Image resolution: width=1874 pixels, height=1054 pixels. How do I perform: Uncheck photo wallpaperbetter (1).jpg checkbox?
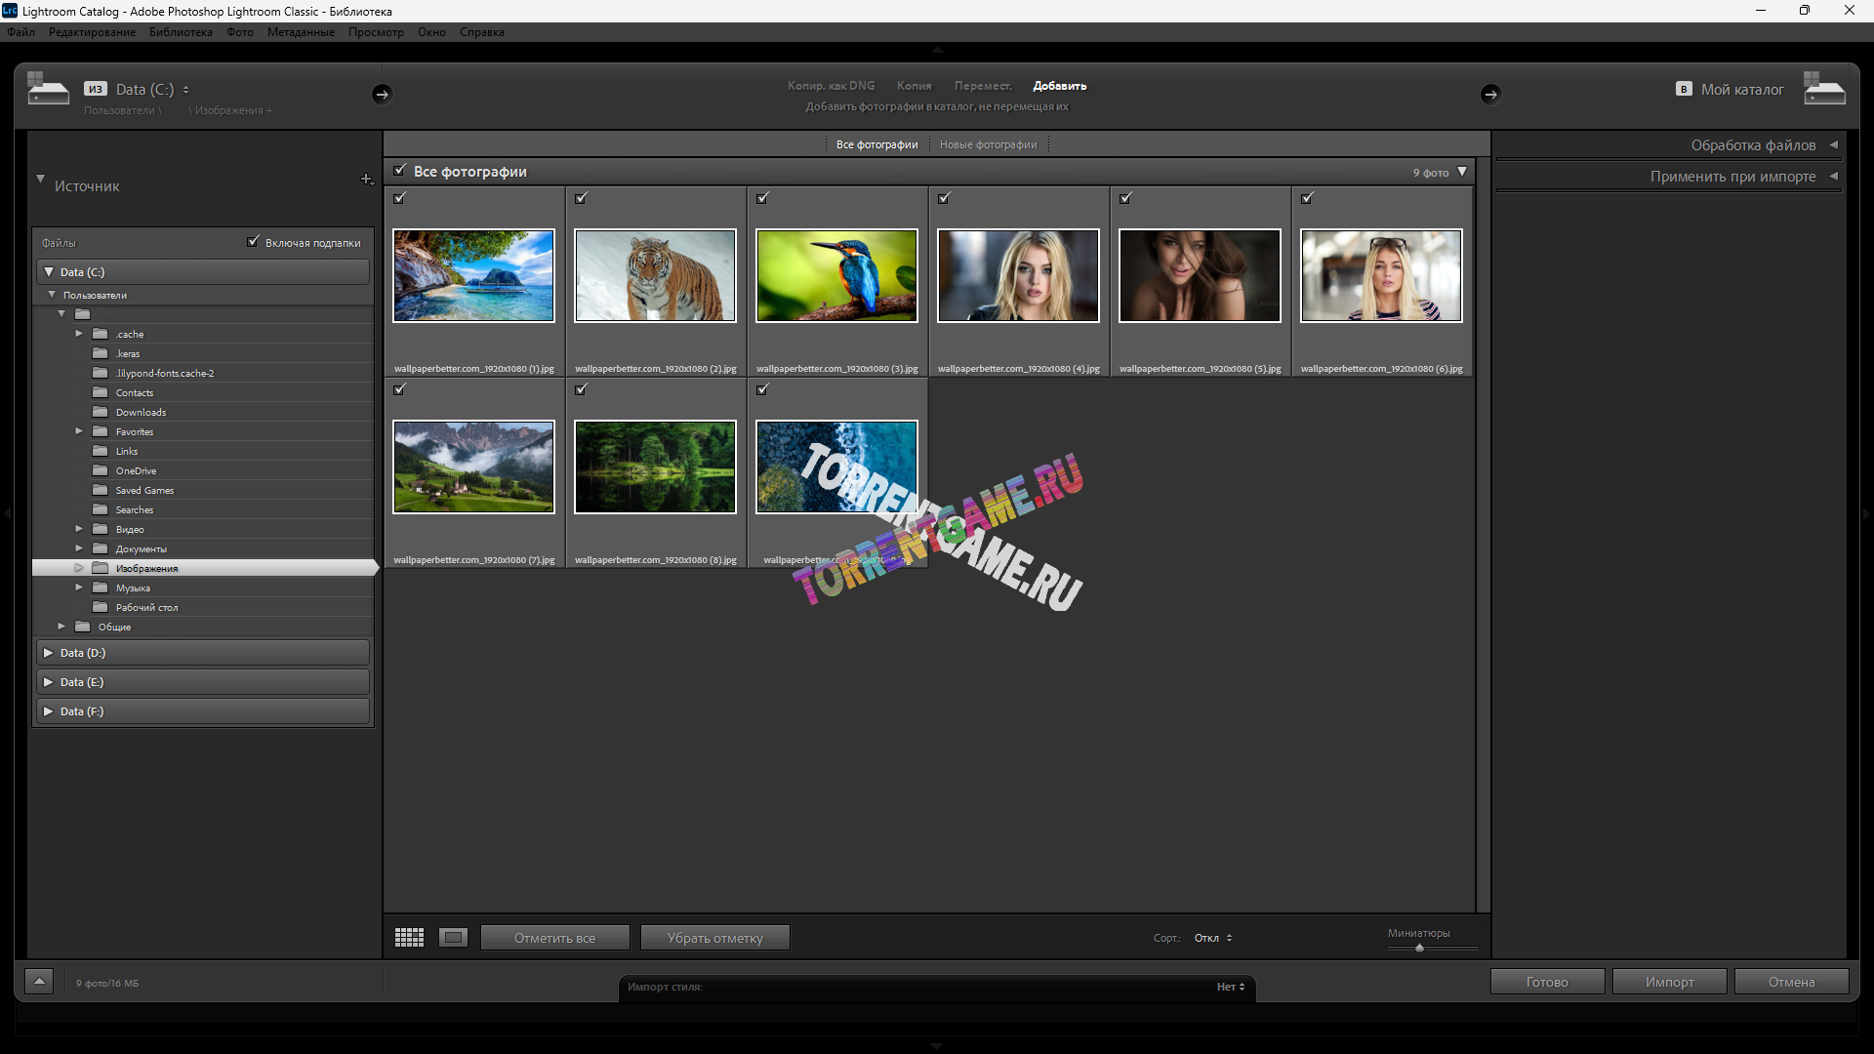pyautogui.click(x=399, y=198)
